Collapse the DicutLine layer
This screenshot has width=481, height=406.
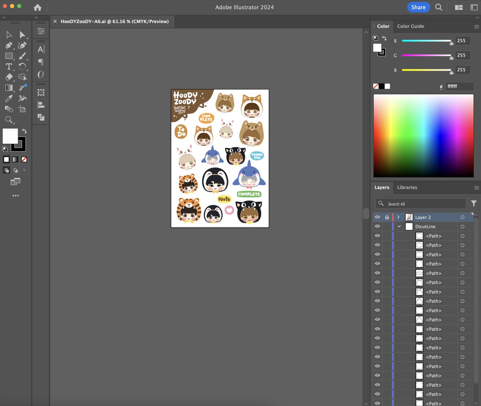click(399, 227)
